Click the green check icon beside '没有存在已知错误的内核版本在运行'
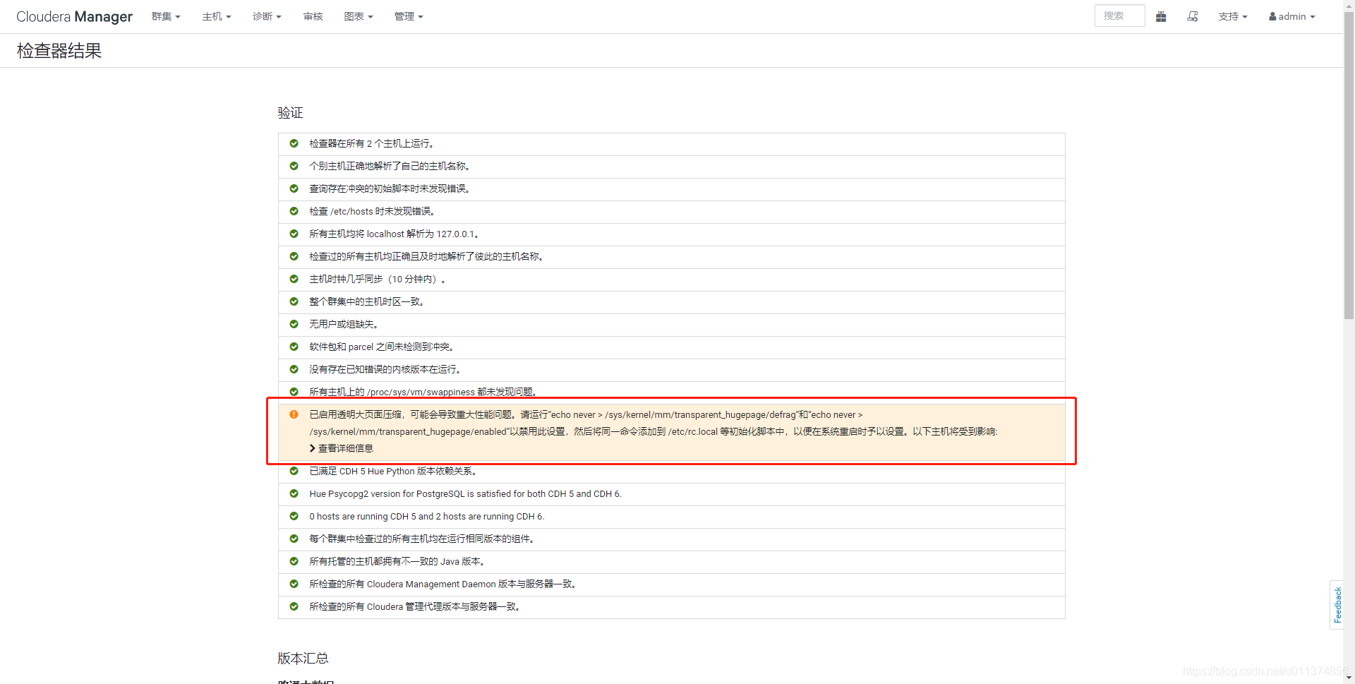Viewport: 1355px width, 684px height. 294,369
